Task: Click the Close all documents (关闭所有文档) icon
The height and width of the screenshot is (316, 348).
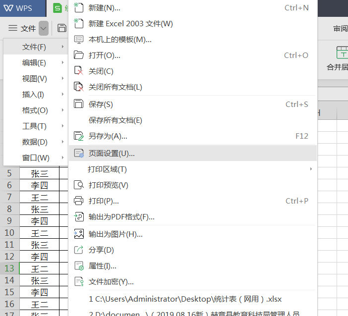Action: click(78, 87)
